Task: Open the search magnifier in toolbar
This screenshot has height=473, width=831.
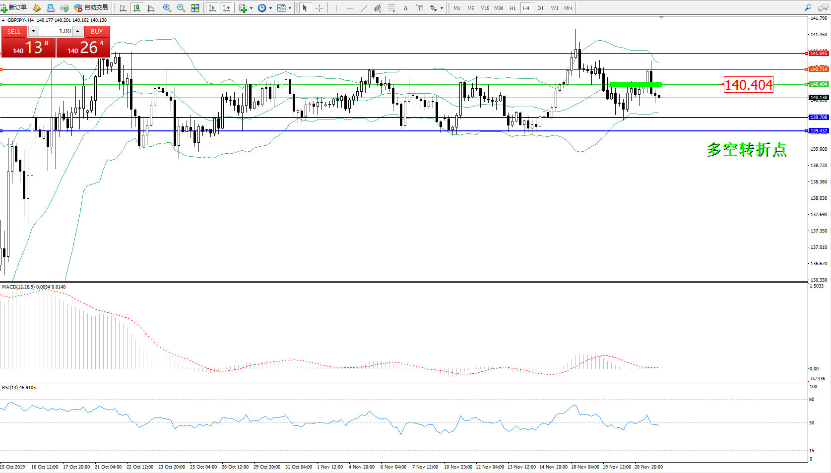Action: [x=808, y=8]
